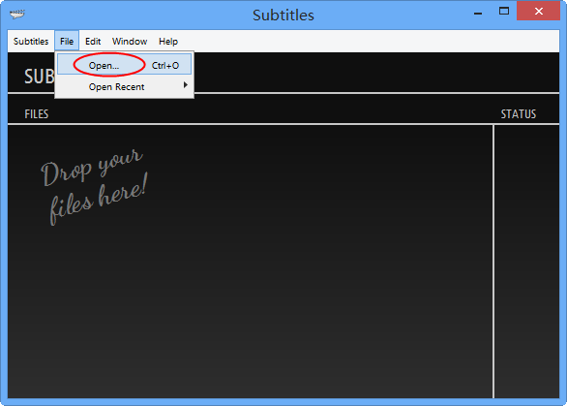Open the Window menu
The image size is (567, 406).
pyautogui.click(x=130, y=42)
